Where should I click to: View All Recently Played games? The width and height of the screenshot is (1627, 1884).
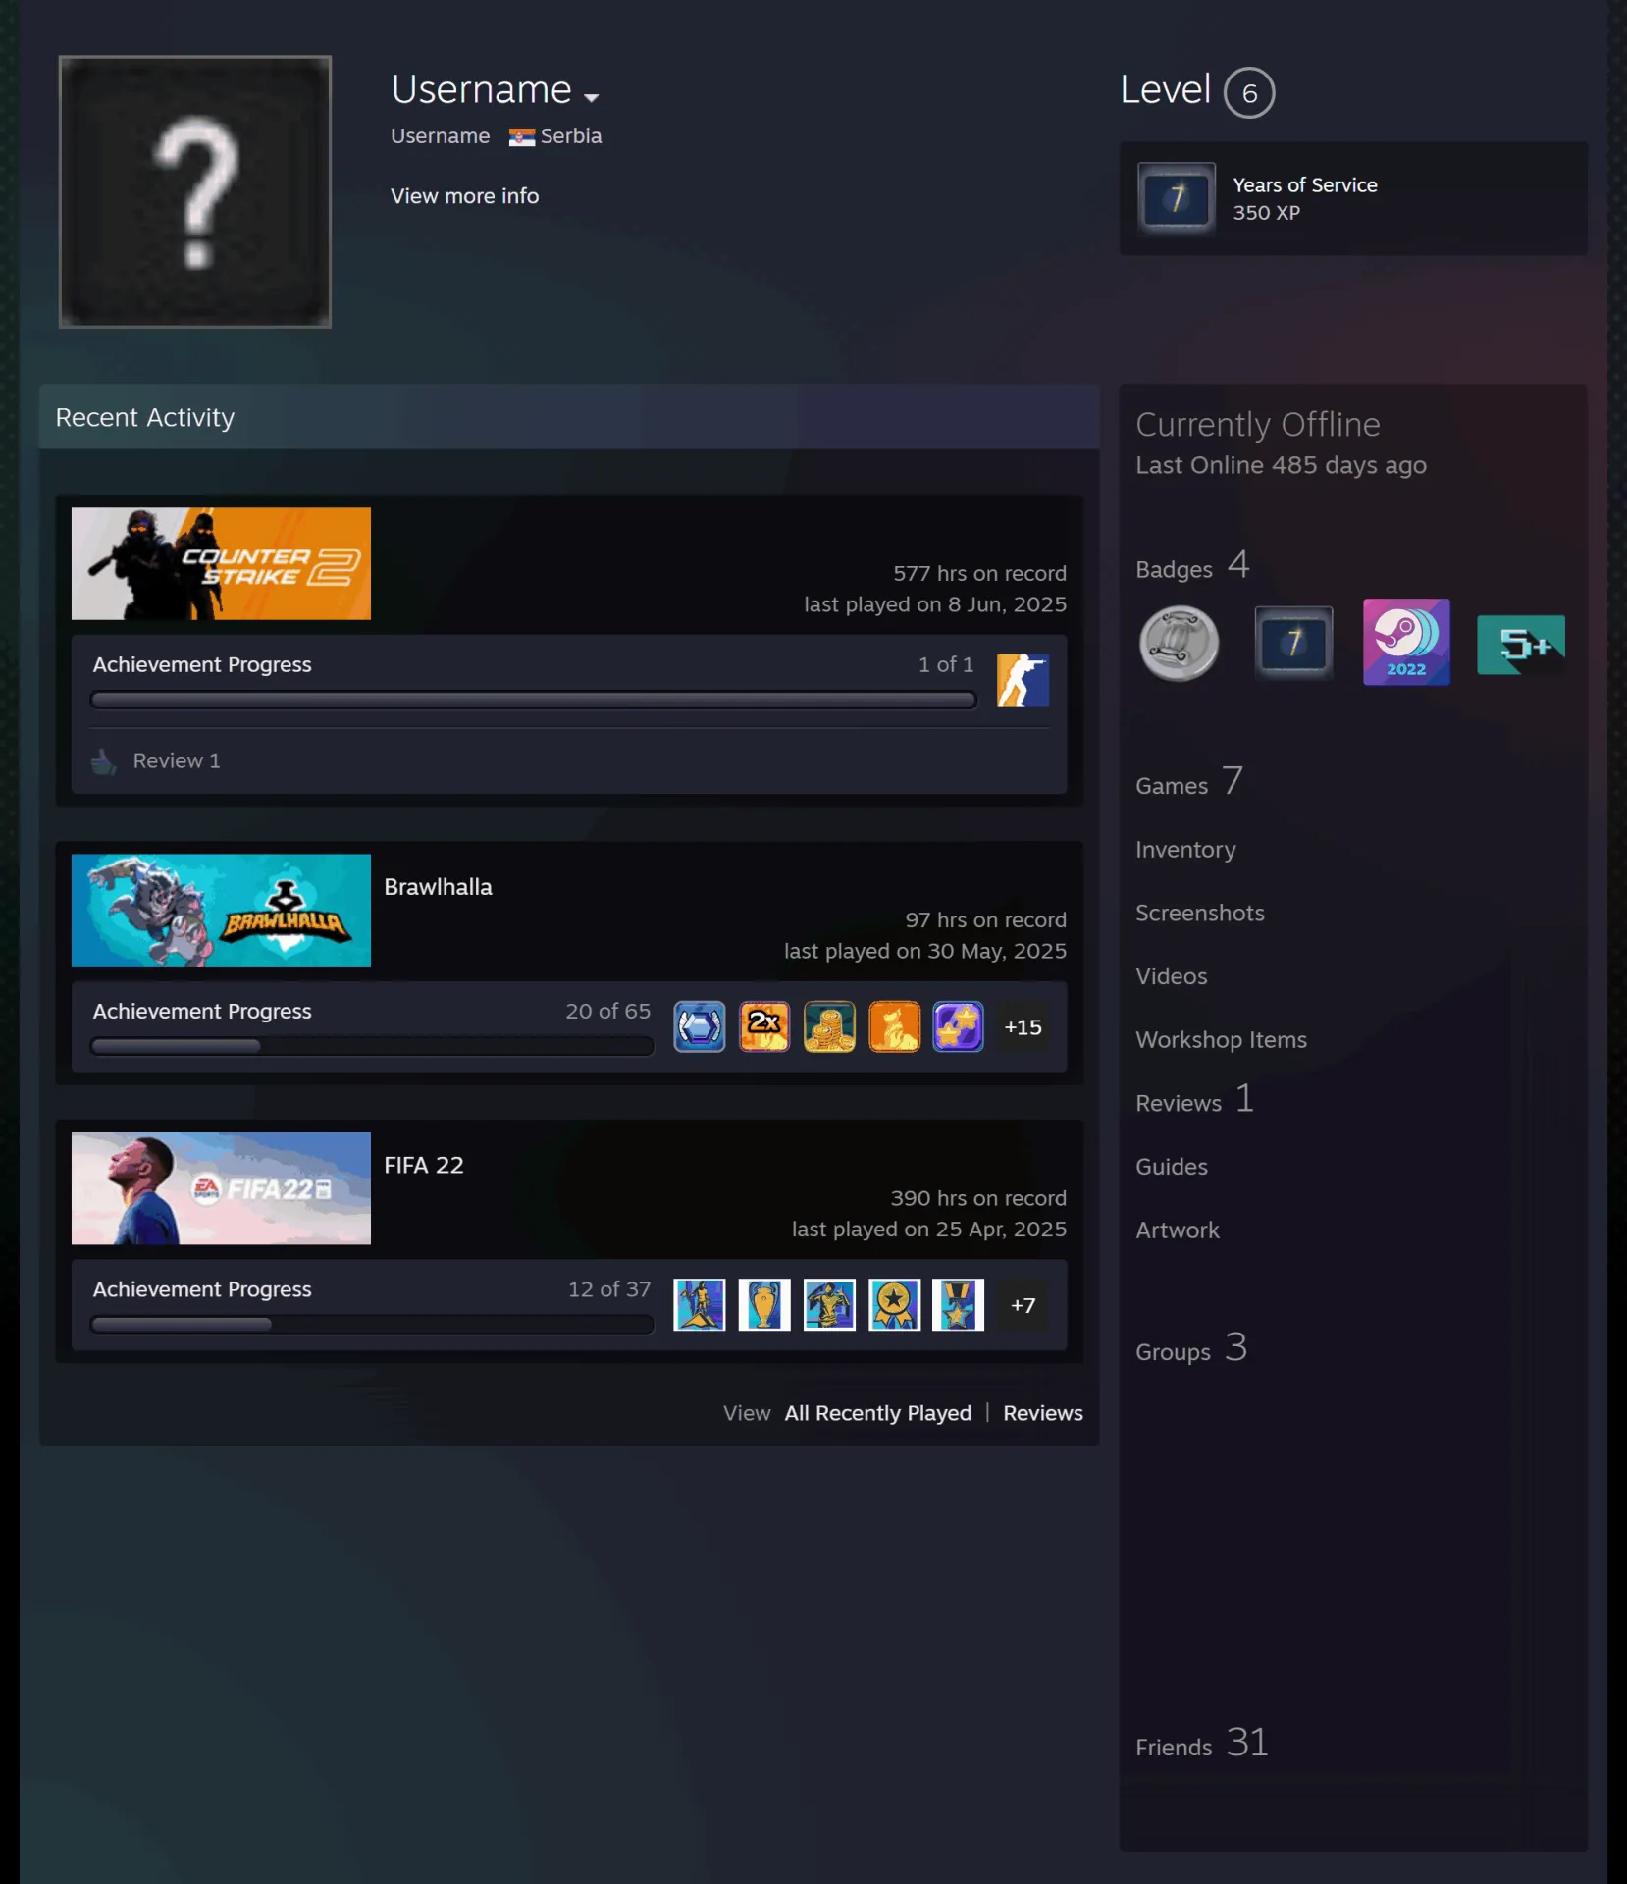tap(877, 1413)
